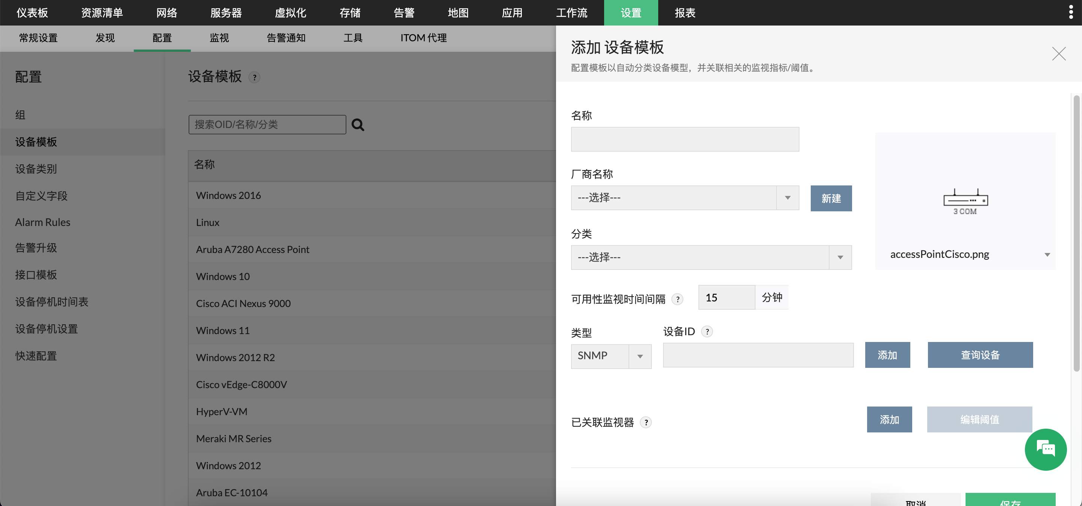Open help for 设备ID field
The height and width of the screenshot is (506, 1082).
pos(707,331)
